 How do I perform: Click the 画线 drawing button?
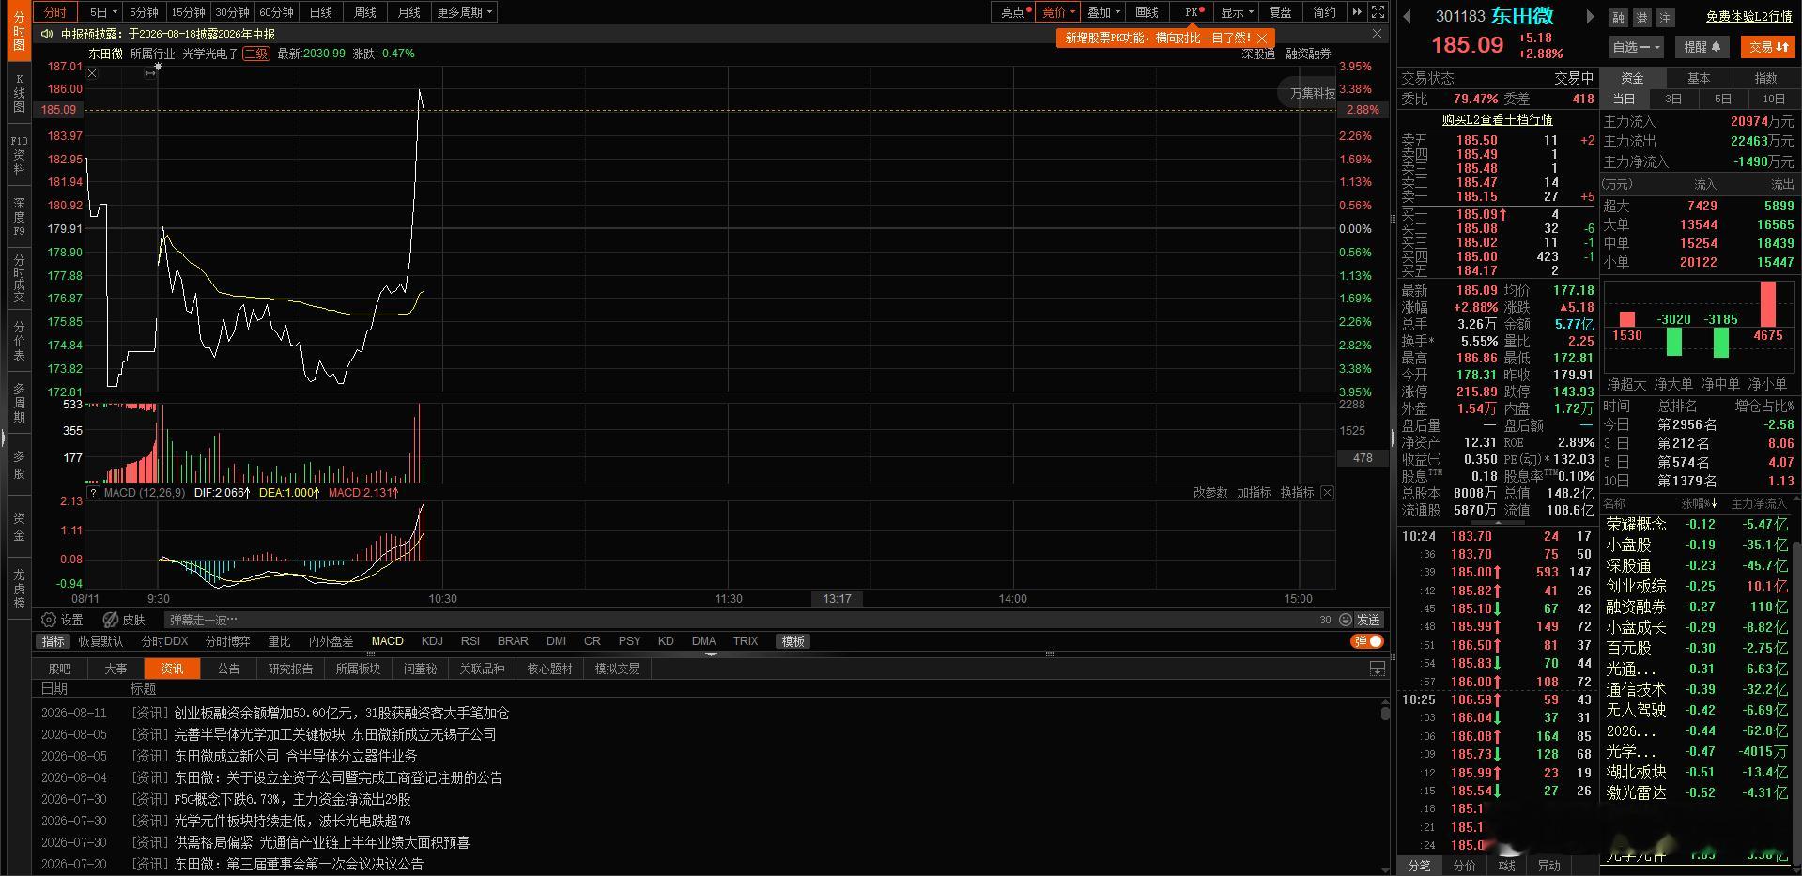coord(1147,12)
